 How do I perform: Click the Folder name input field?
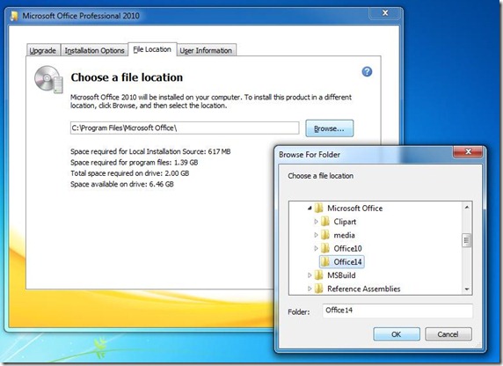(397, 311)
